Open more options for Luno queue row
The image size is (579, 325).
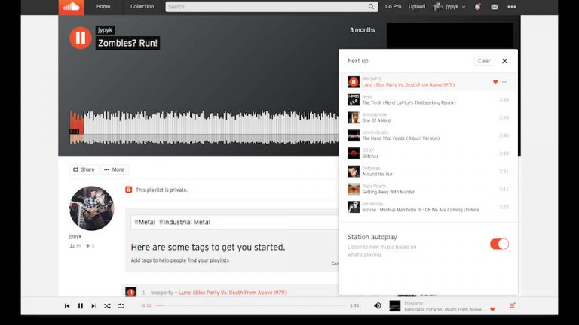pyautogui.click(x=504, y=82)
